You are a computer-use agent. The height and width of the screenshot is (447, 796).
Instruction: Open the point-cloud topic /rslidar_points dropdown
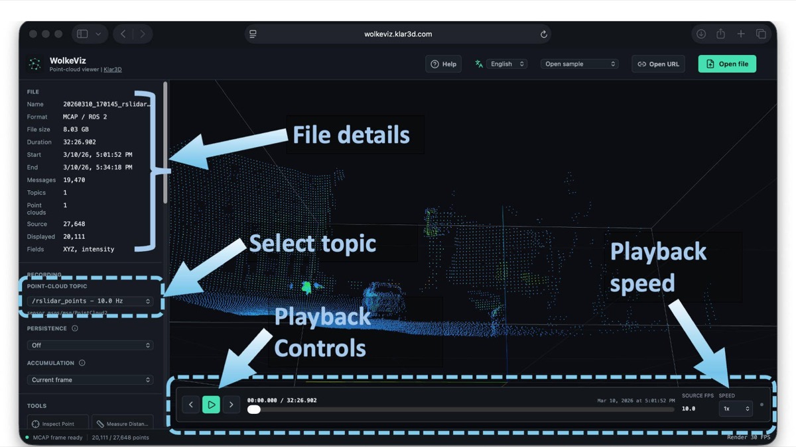[92, 301]
